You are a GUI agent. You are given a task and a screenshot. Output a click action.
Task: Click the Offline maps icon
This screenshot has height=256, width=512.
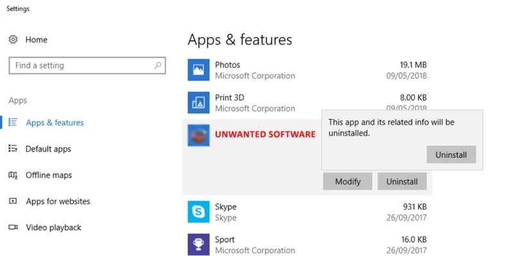pos(13,175)
